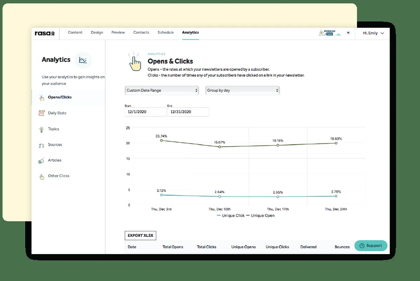Viewport: 420px width, 281px height.
Task: Click the rasa.io logo
Action: [44, 33]
